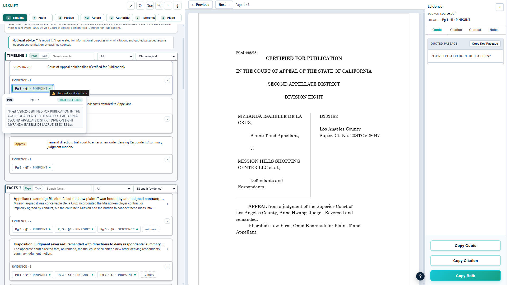This screenshot has width=507, height=285.
Task: Open the Strength (evidence) sort dropdown
Action: (155, 189)
